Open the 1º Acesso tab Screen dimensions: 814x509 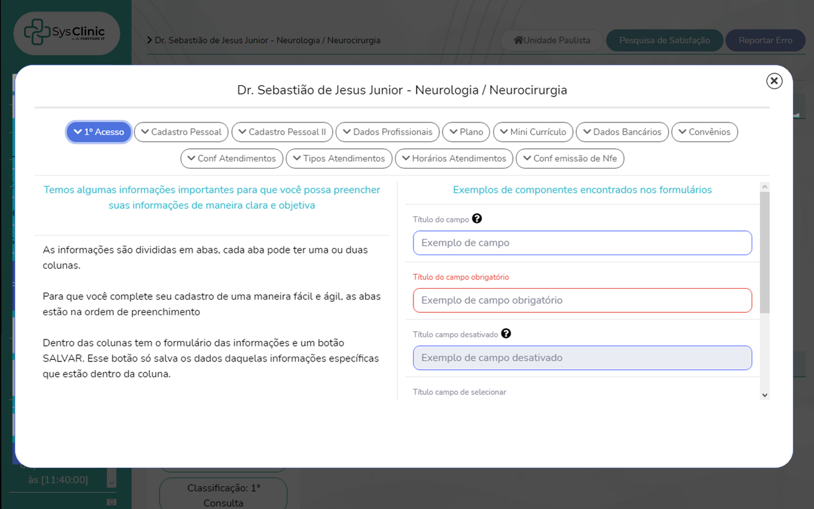pyautogui.click(x=99, y=132)
